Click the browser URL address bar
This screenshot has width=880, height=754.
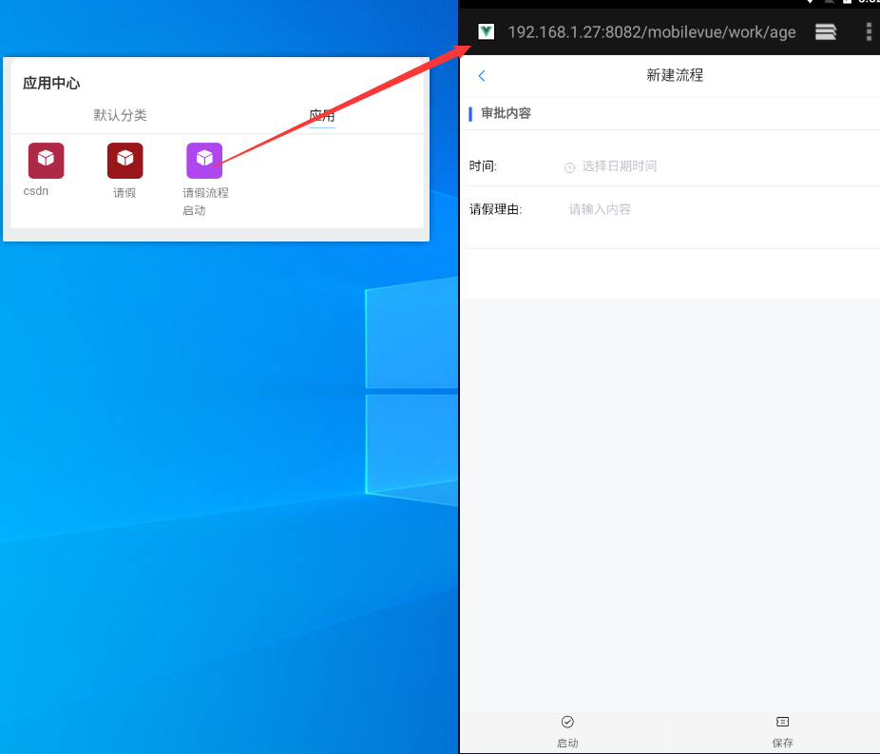(652, 32)
